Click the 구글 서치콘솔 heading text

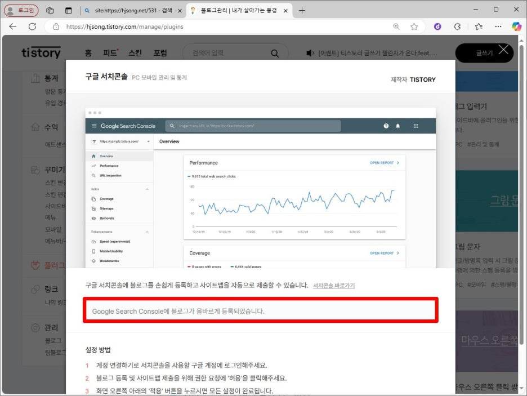[106, 77]
